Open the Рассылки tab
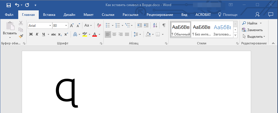The image size is (278, 113). click(x=130, y=15)
